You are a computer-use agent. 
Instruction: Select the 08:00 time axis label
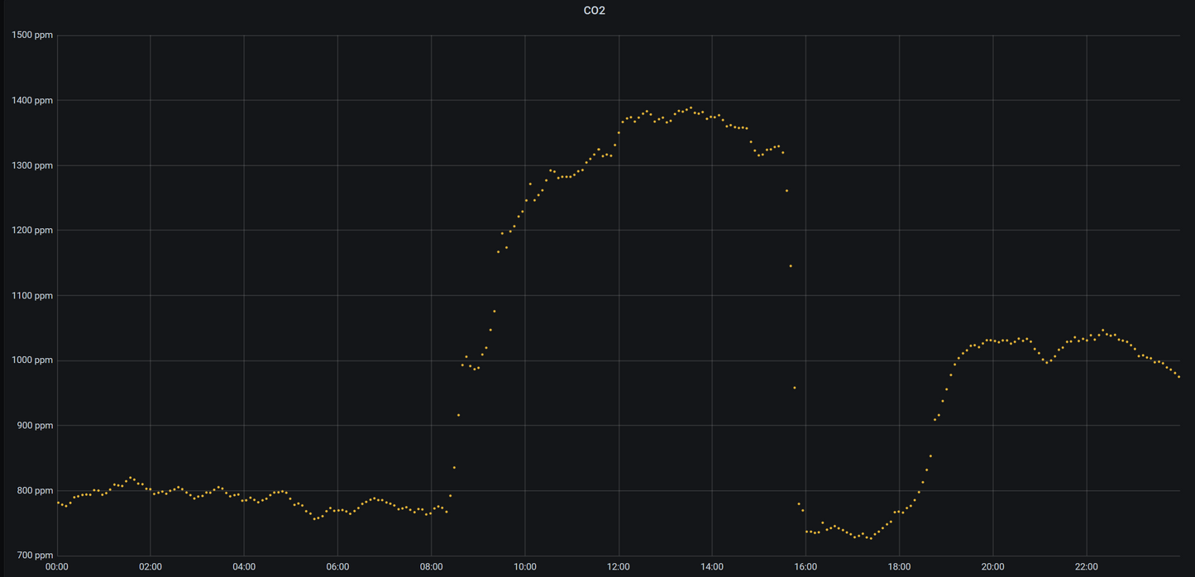tap(431, 567)
